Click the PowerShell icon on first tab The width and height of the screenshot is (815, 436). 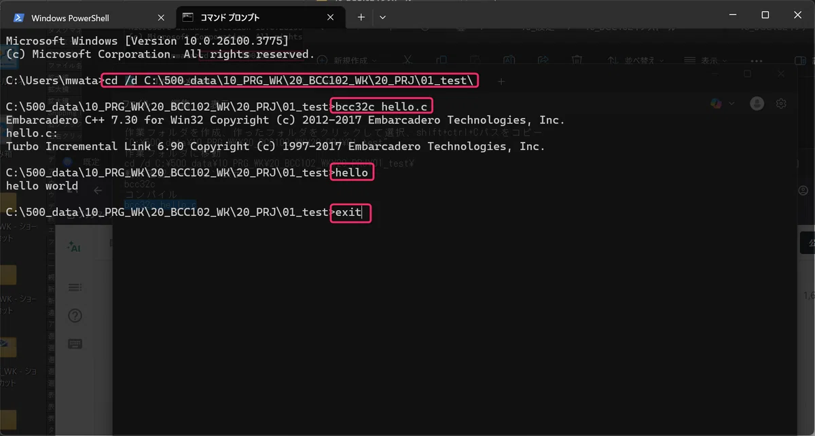point(19,18)
